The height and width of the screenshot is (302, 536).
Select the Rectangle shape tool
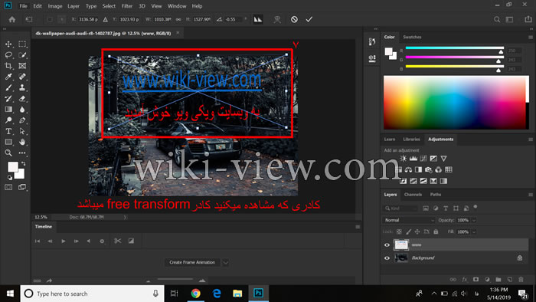(x=8, y=142)
